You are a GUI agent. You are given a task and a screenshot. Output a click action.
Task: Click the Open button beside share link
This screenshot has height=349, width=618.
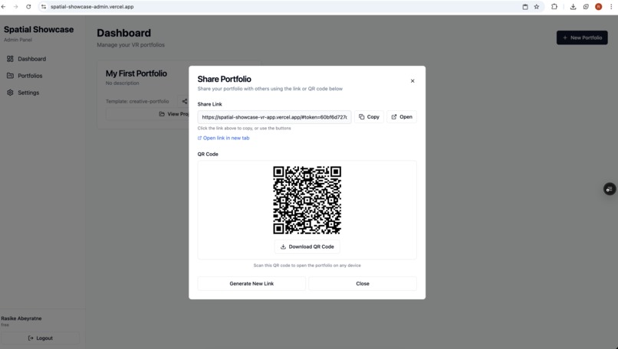tap(402, 117)
